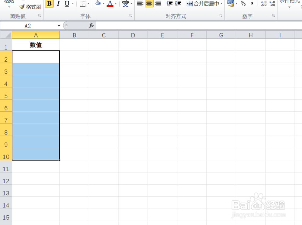Align text right
The width and height of the screenshot is (302, 225).
[158, 3]
